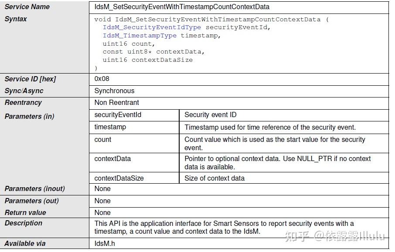Click the Zhihu watermark logo
Image resolution: width=395 pixels, height=252 pixels.
point(298,236)
